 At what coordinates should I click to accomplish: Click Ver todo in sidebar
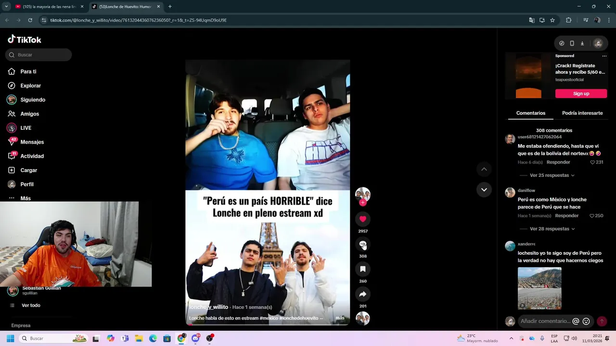(31, 306)
